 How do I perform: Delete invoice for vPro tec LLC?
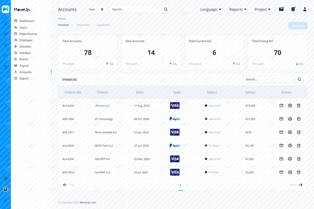[x=299, y=105]
